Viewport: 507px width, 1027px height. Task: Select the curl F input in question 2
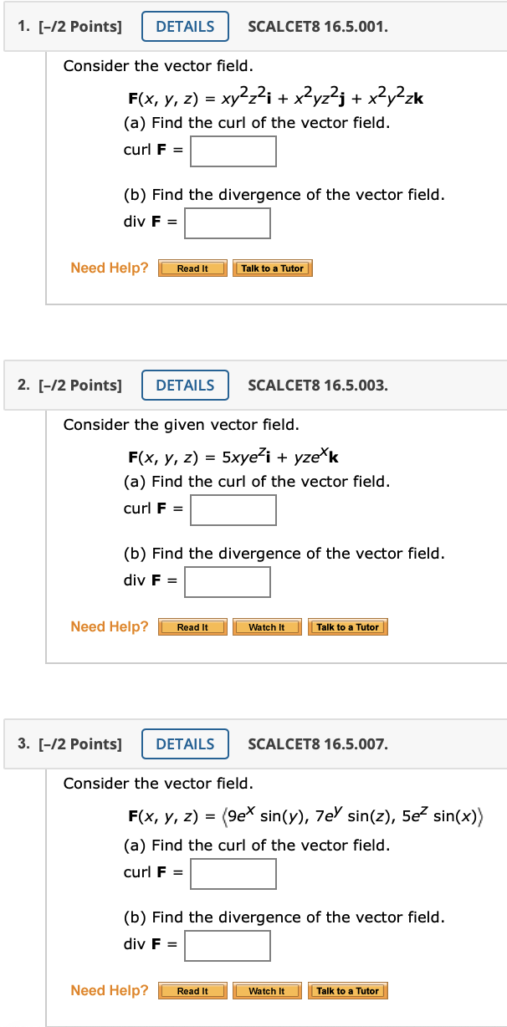(x=233, y=510)
